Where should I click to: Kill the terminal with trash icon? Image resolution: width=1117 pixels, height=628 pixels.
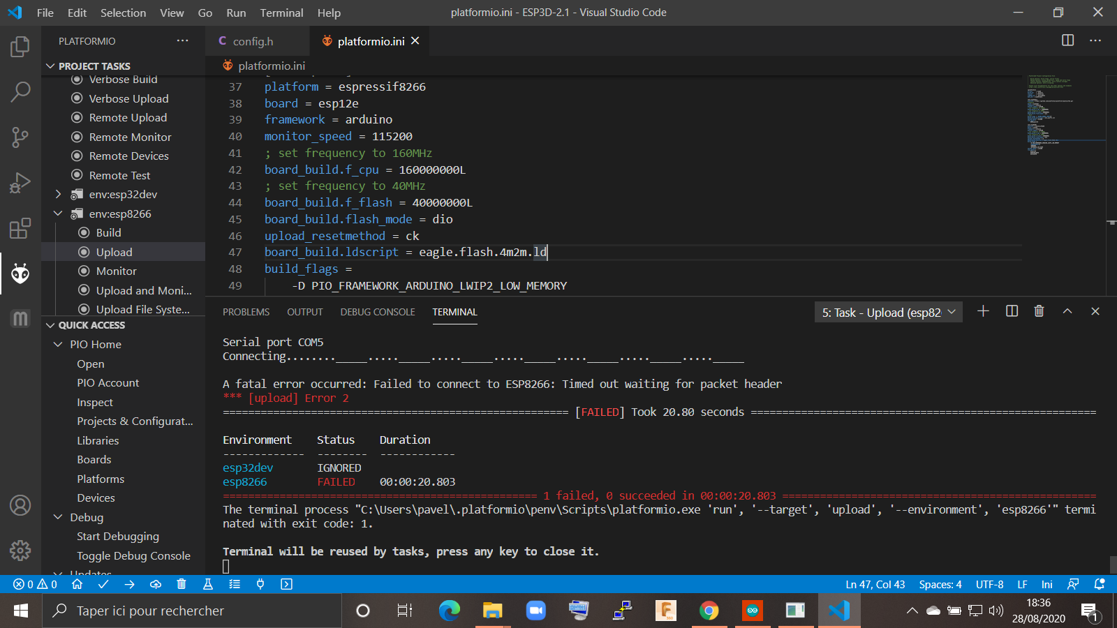[1039, 311]
